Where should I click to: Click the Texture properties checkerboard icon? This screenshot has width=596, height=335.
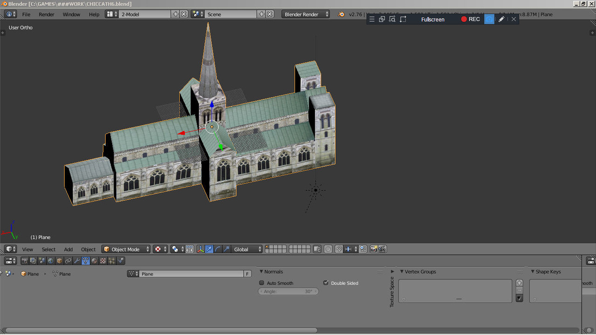pos(103,261)
